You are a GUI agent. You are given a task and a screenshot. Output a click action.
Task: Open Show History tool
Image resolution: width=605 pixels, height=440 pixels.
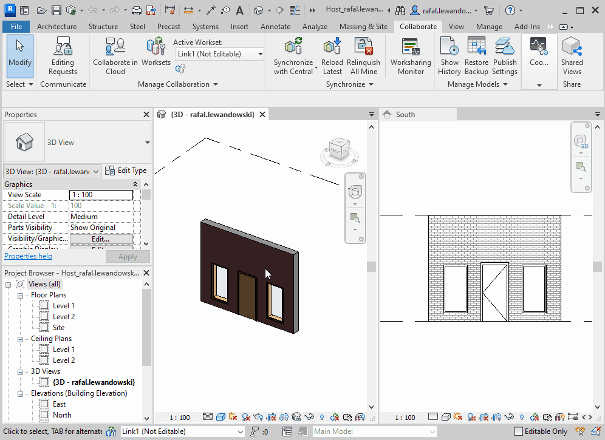(449, 56)
